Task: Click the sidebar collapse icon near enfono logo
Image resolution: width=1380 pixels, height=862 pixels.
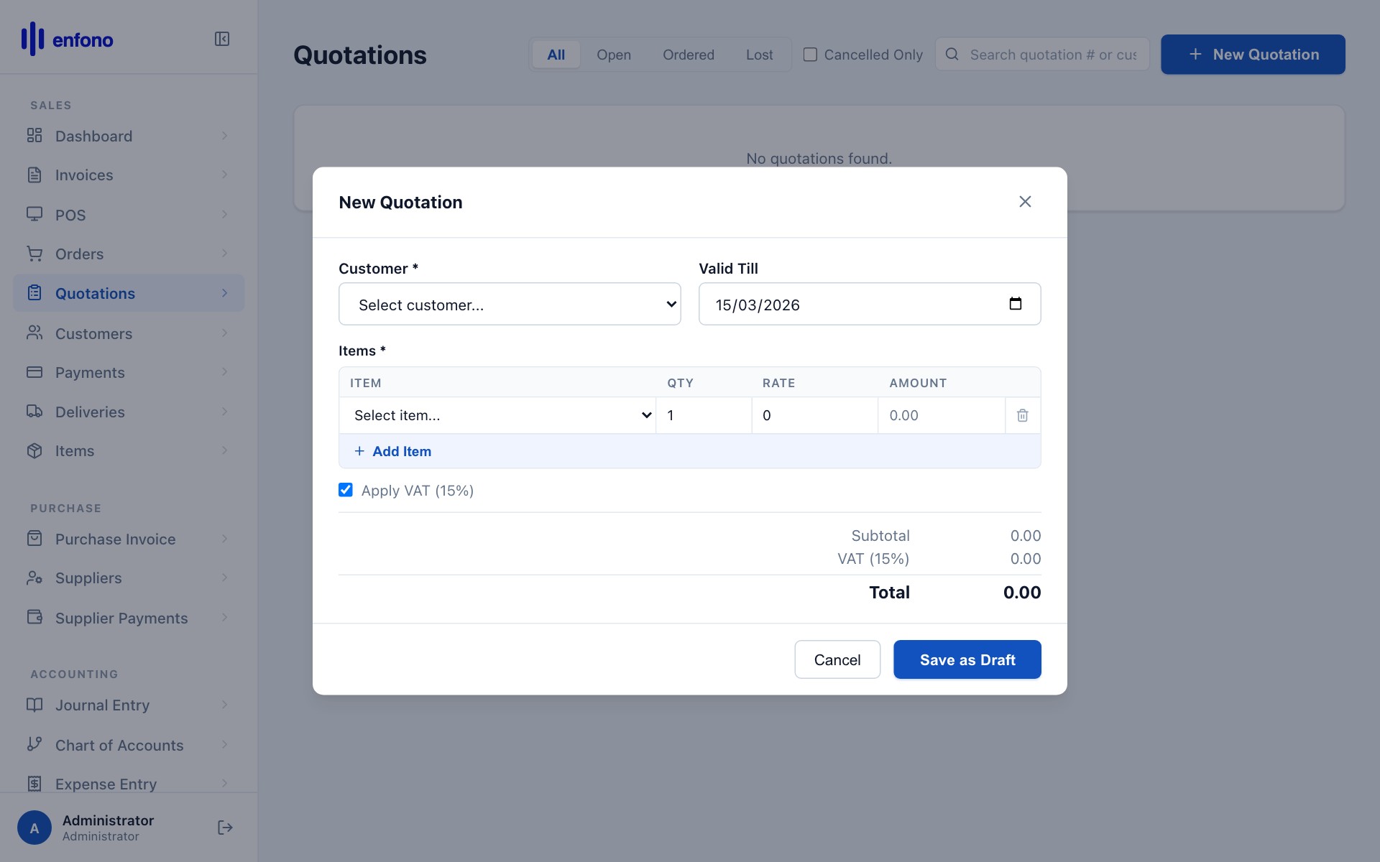Action: 221,40
